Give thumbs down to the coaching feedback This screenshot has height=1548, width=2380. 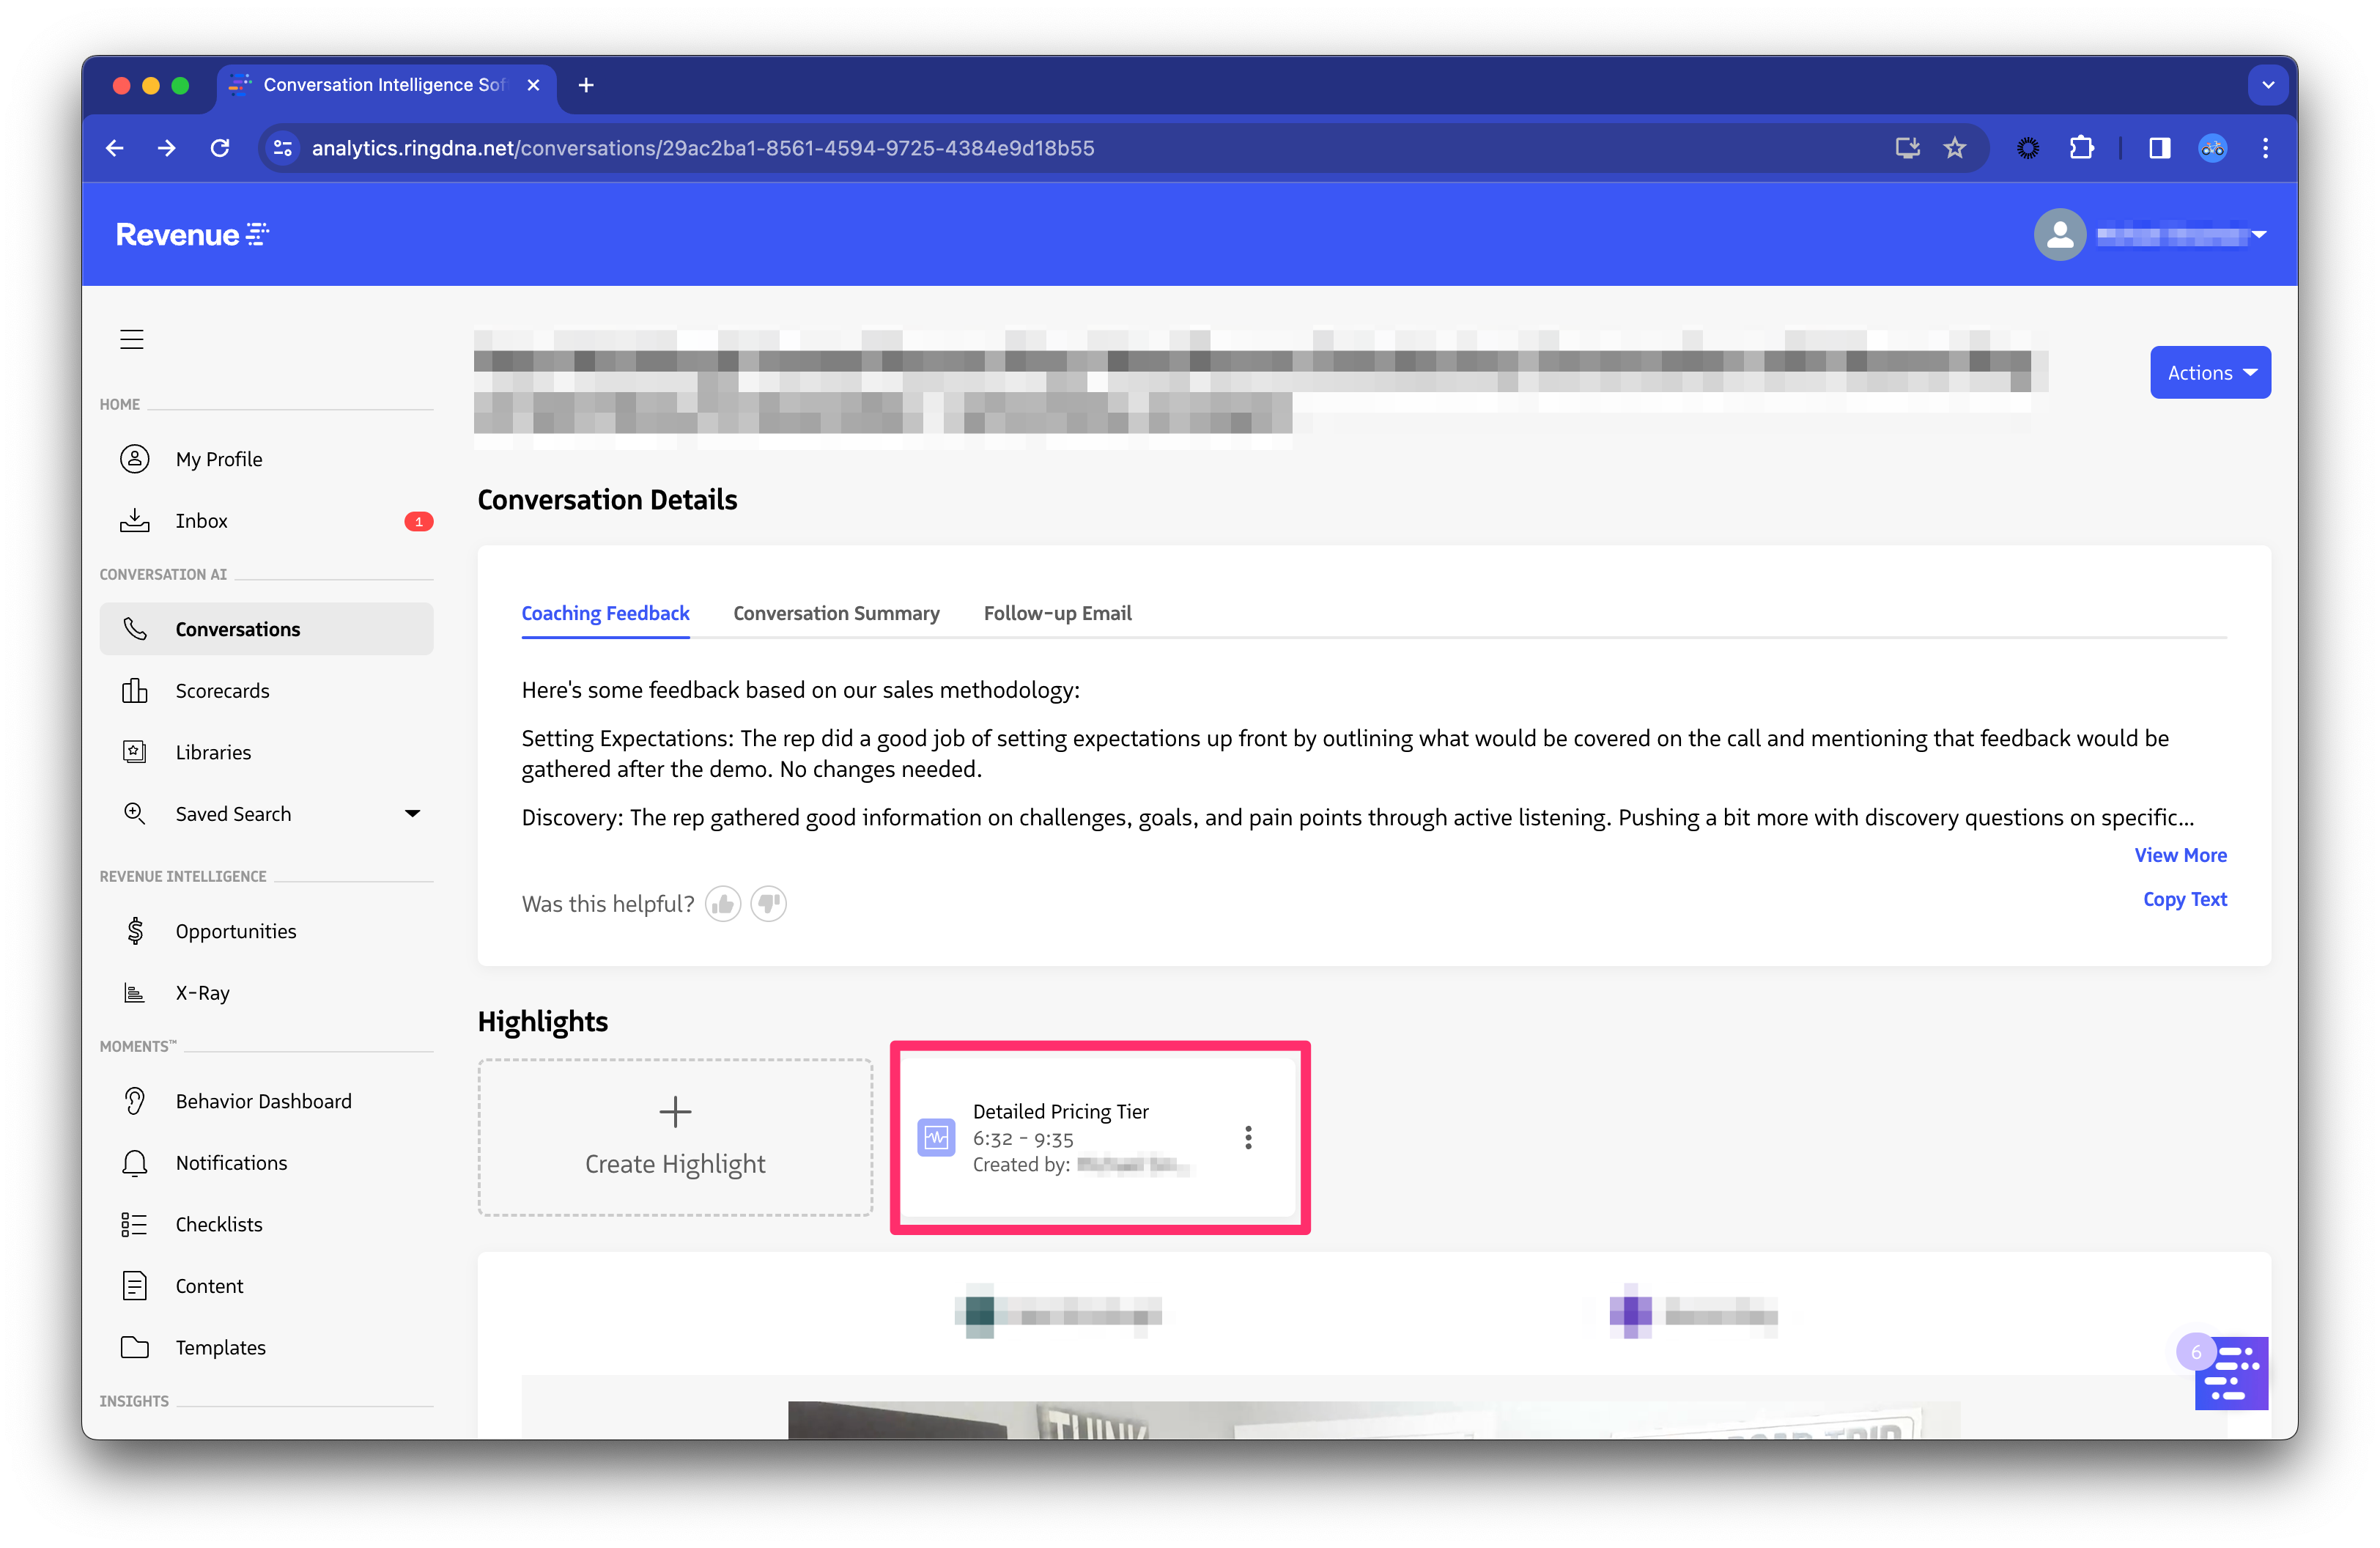tap(768, 903)
